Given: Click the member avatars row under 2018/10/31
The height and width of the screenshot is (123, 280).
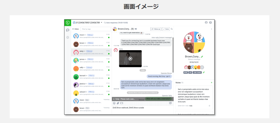Looking at the screenshot, I should coord(194,67).
